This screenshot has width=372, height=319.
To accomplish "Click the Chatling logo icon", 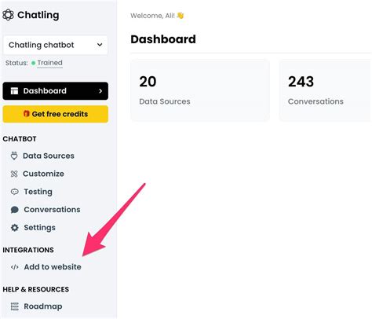I will tap(8, 15).
